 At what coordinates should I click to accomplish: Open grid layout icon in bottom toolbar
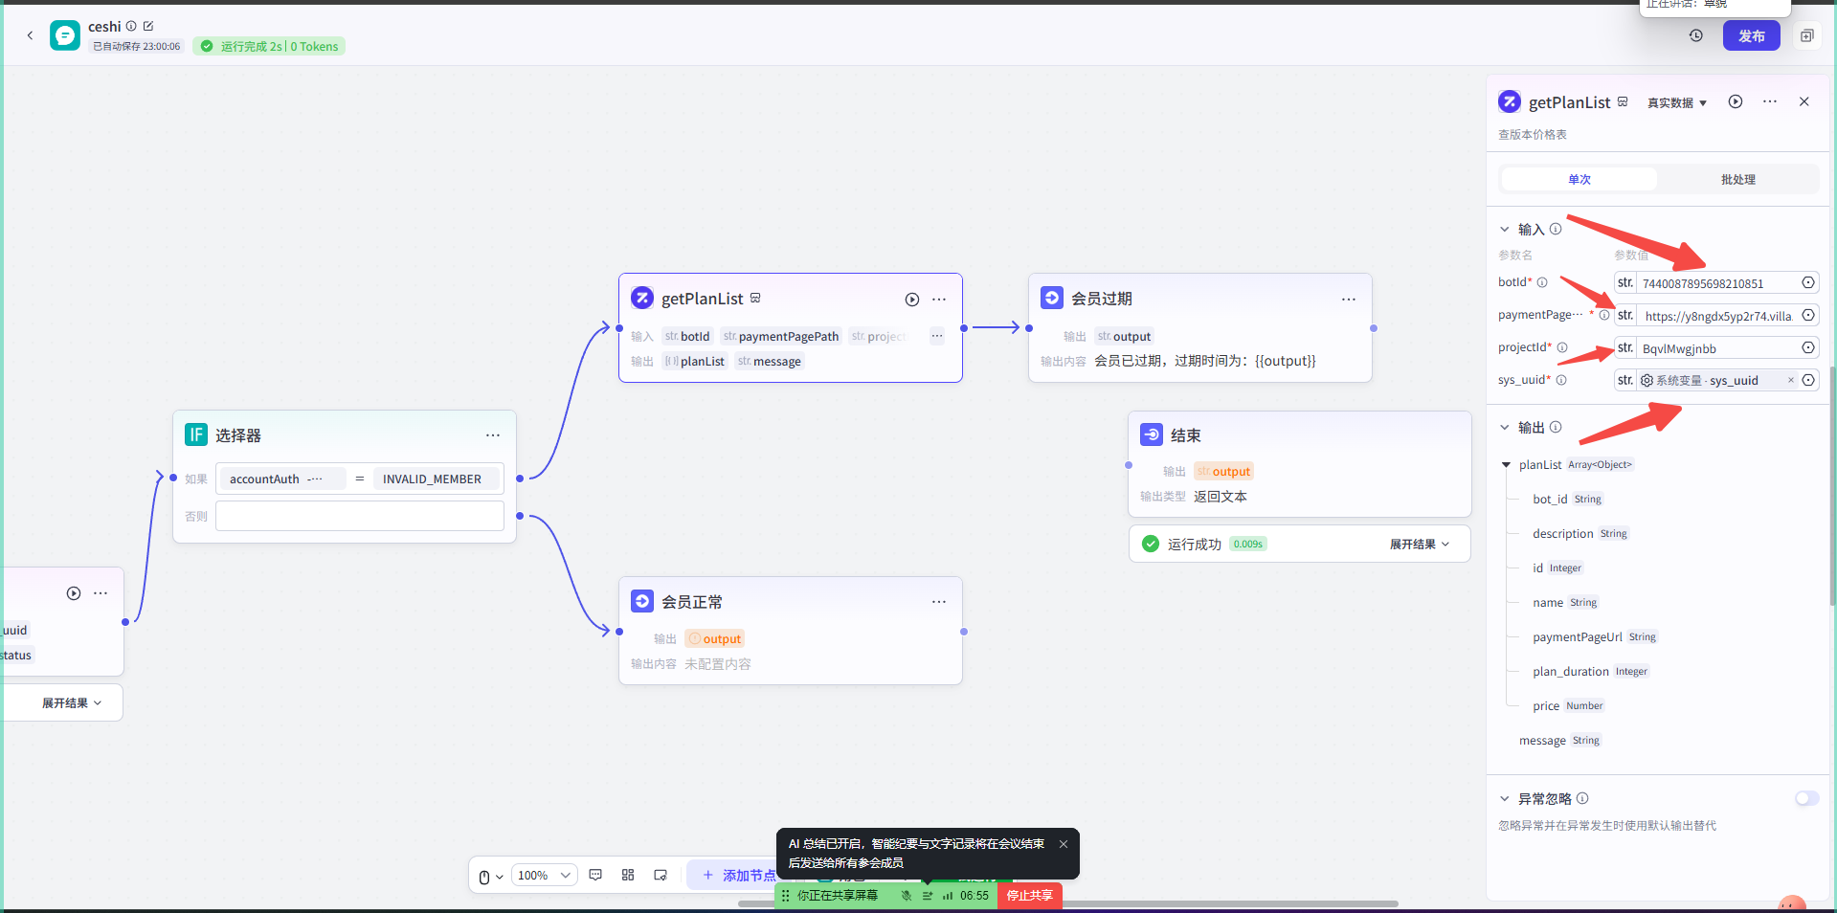click(x=628, y=875)
